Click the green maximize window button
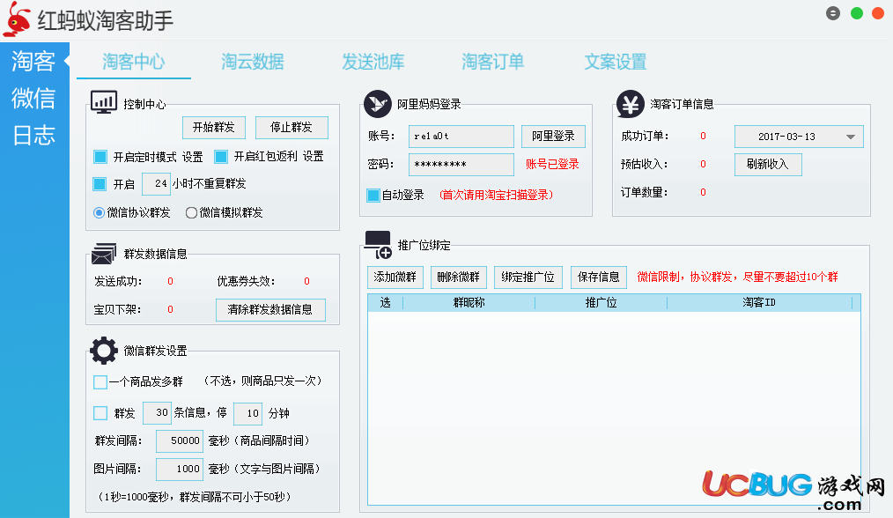 pos(857,13)
